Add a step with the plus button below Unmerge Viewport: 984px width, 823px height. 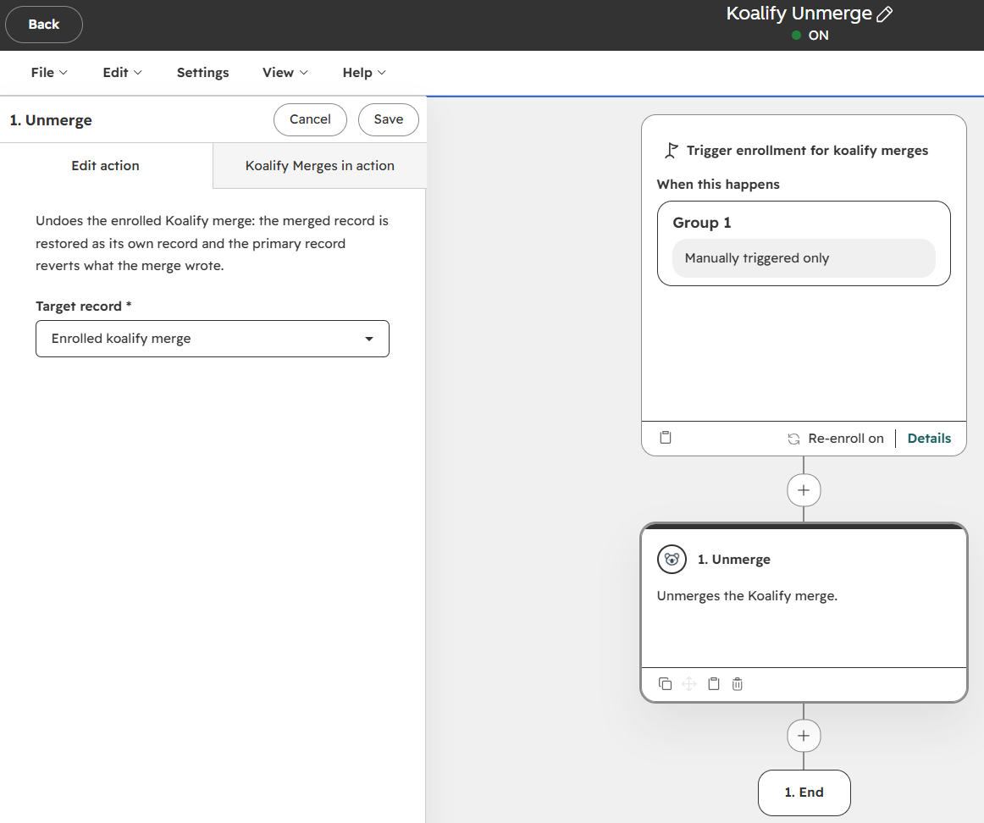pyautogui.click(x=804, y=736)
